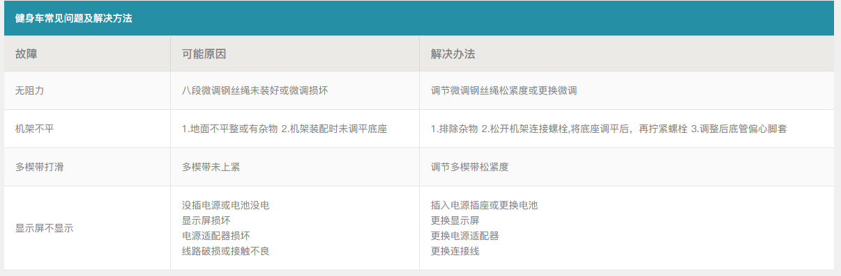Image resolution: width=841 pixels, height=276 pixels.
Task: Click the solution text starting with 排除杂物
Action: tap(609, 129)
